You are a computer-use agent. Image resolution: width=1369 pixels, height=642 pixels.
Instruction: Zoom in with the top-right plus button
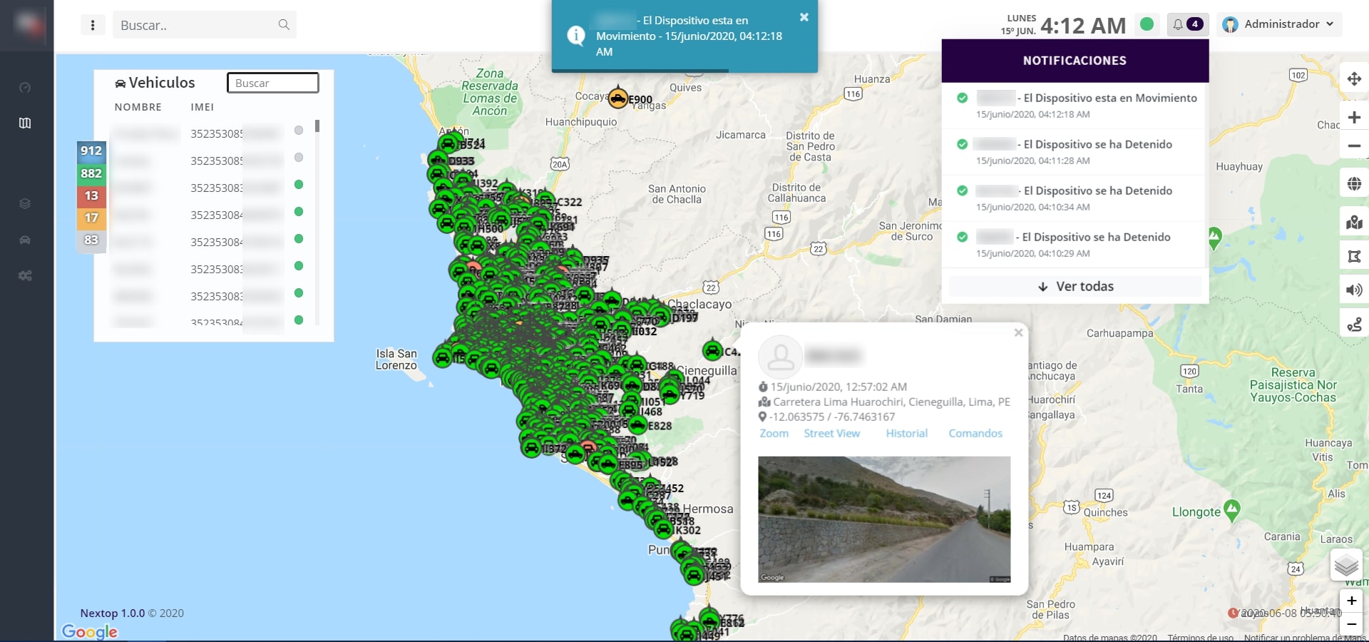coord(1354,118)
